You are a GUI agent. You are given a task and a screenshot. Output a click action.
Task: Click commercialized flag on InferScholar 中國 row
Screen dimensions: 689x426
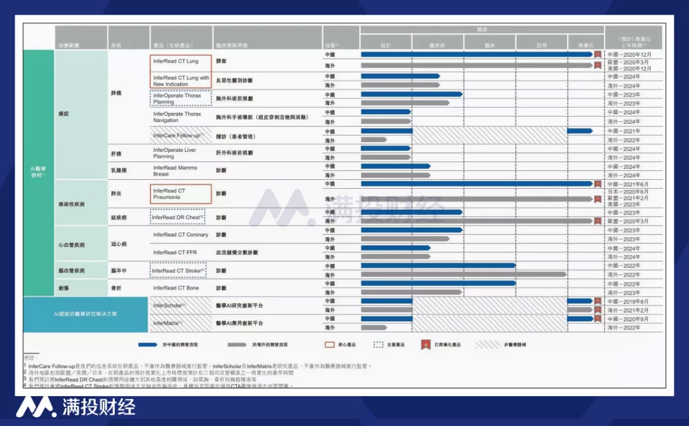(x=598, y=301)
